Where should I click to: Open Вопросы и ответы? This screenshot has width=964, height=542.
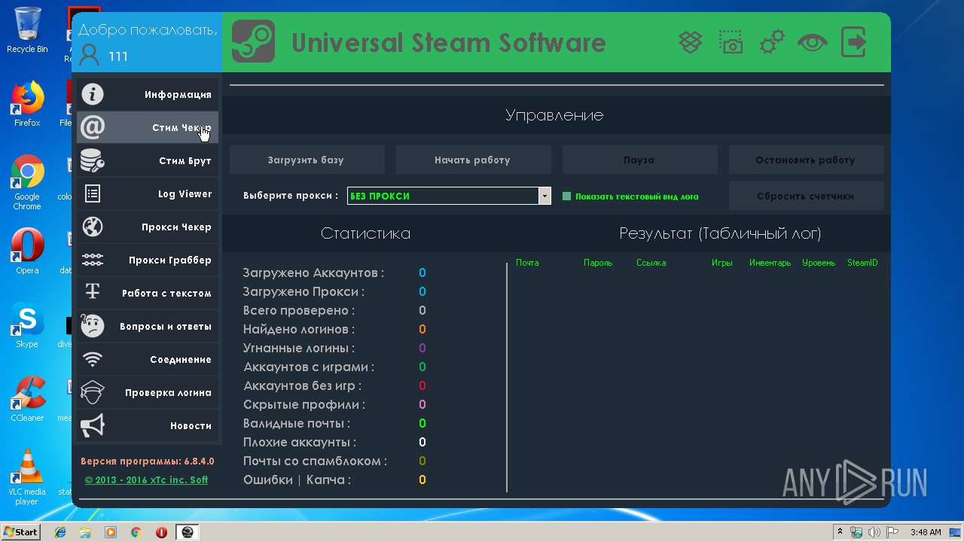point(148,327)
